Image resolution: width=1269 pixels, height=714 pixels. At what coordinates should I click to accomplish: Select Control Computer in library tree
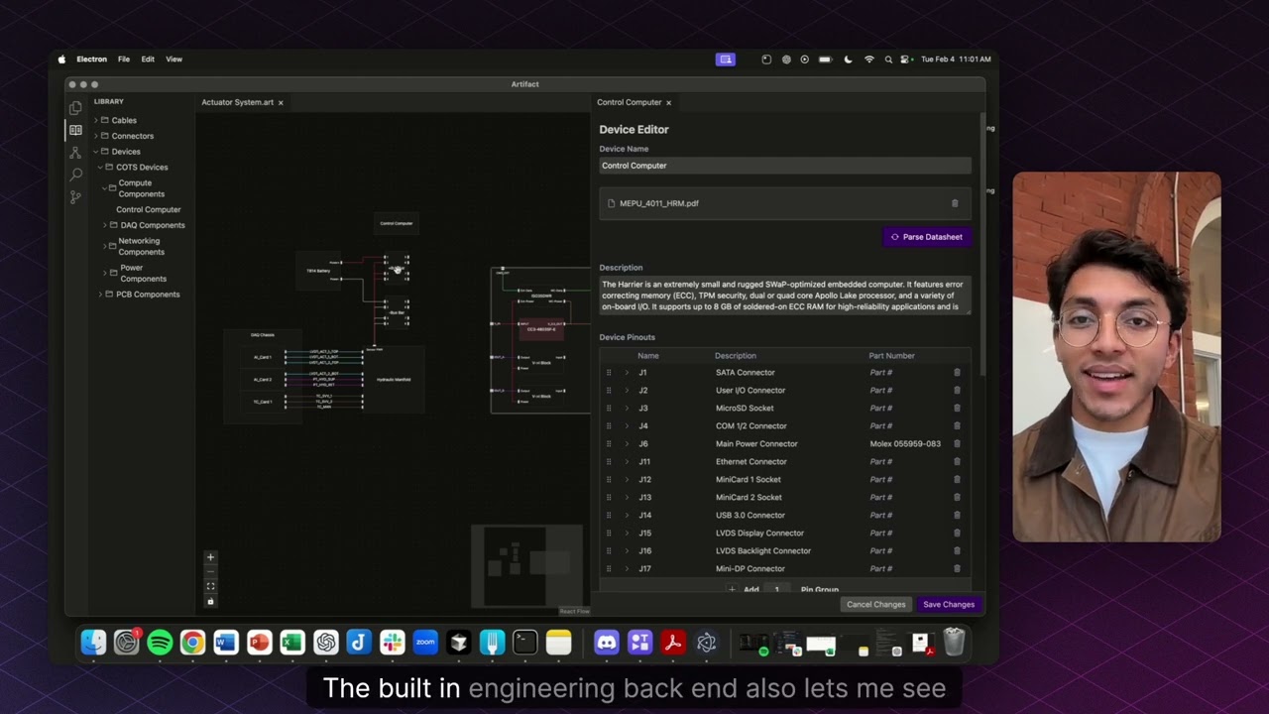(149, 209)
